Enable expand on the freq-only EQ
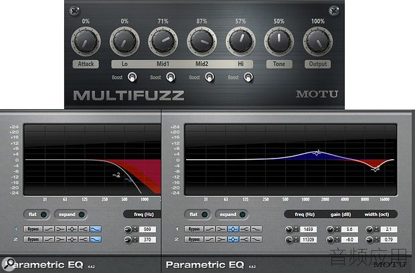Image resolution: width=415 pixels, height=273 pixels. tap(71, 214)
